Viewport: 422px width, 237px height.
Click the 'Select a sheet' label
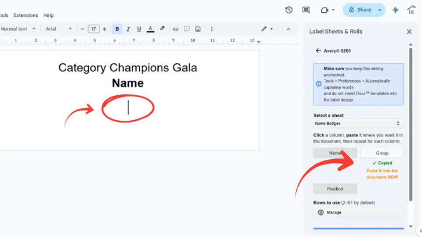[x=329, y=115]
